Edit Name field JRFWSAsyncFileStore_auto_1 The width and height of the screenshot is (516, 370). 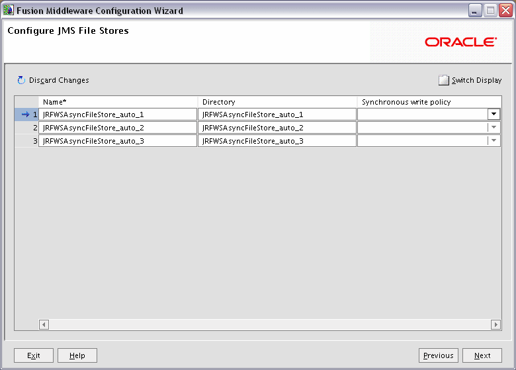pyautogui.click(x=118, y=115)
